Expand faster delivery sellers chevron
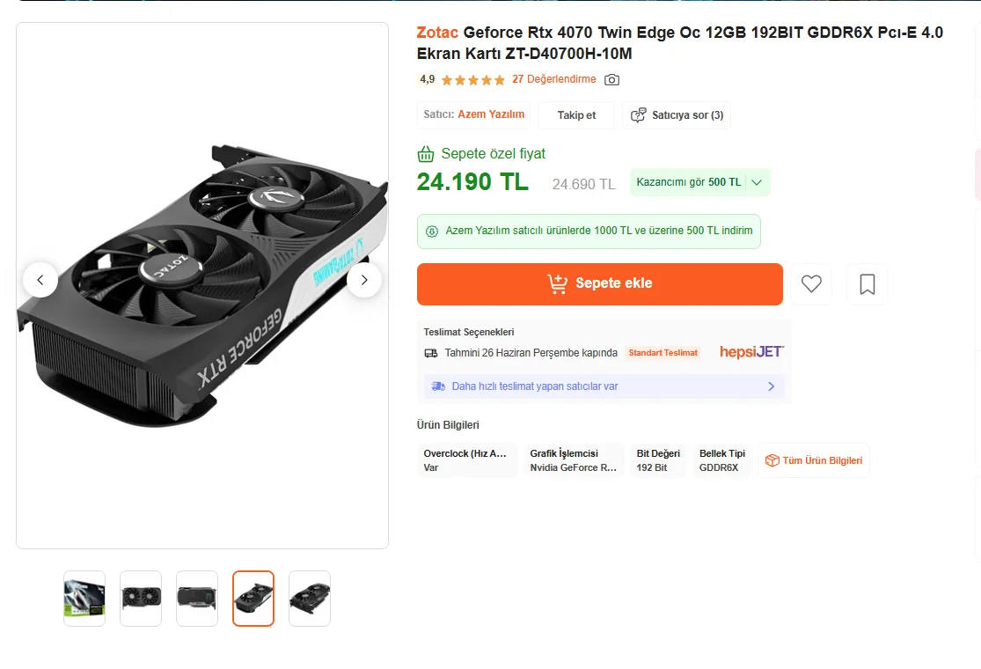 point(771,386)
